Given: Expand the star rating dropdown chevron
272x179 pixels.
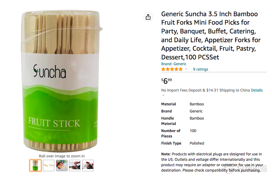Looking at the screenshot, I should click(x=186, y=69).
